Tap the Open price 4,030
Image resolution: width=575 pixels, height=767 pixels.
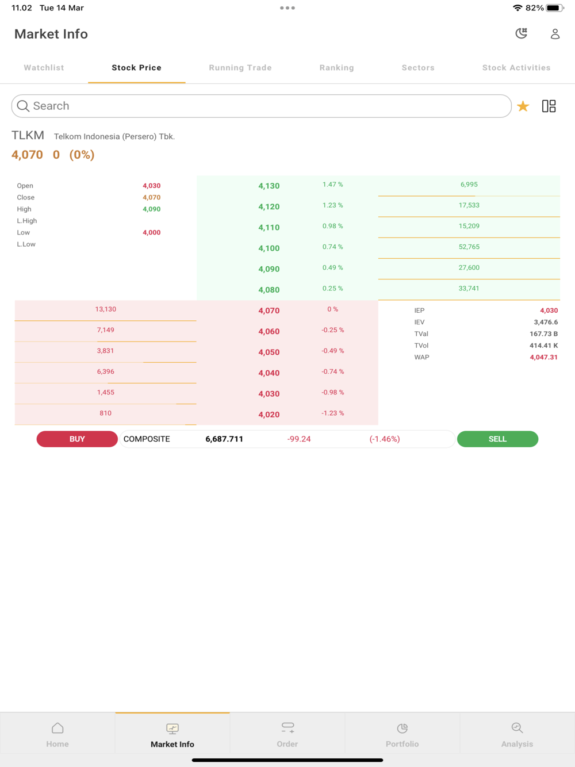152,186
